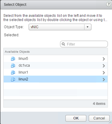Screen dimensions: 112x124
Task: Expand the linux2 row chevron
Action: click(104, 79)
